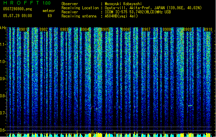Viewport: 216px width, 137px height.
Task: Click the 0908 time marker
Action: tap(167, 29)
